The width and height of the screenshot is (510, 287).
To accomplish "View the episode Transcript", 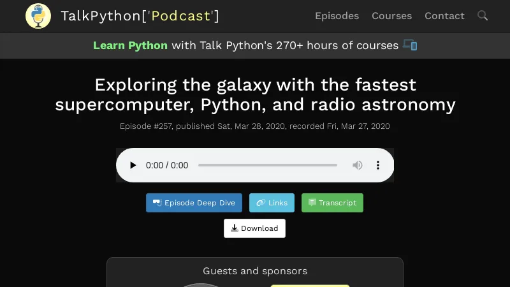I will coord(332,203).
